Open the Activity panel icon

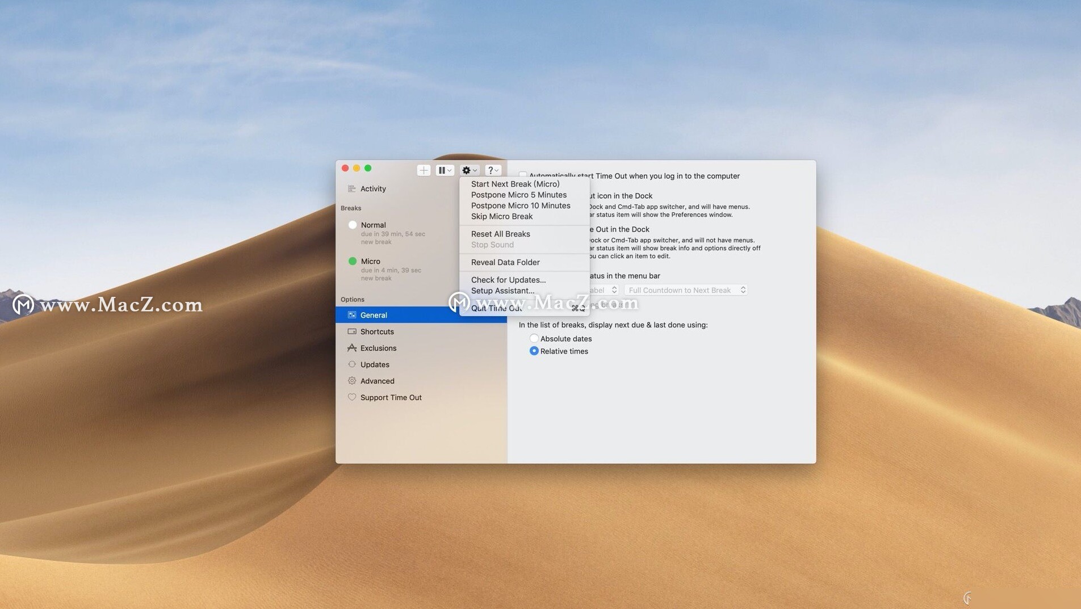[x=351, y=188]
